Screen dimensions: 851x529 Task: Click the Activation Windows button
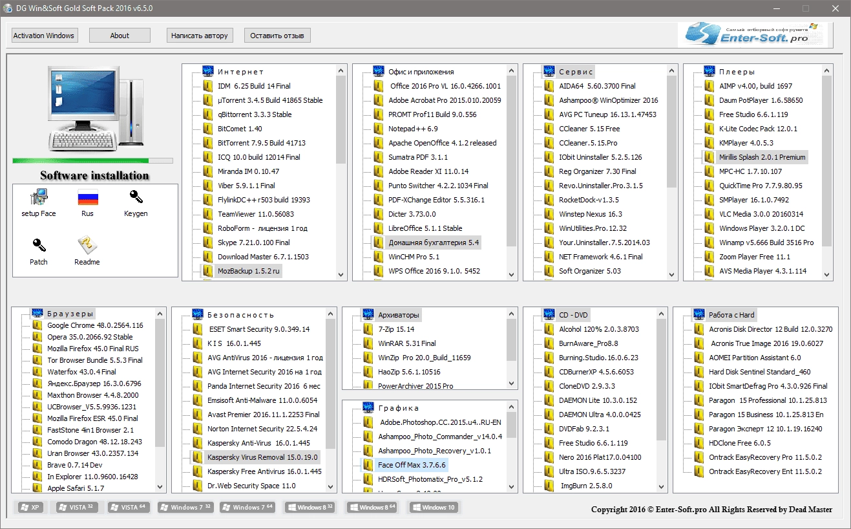45,36
